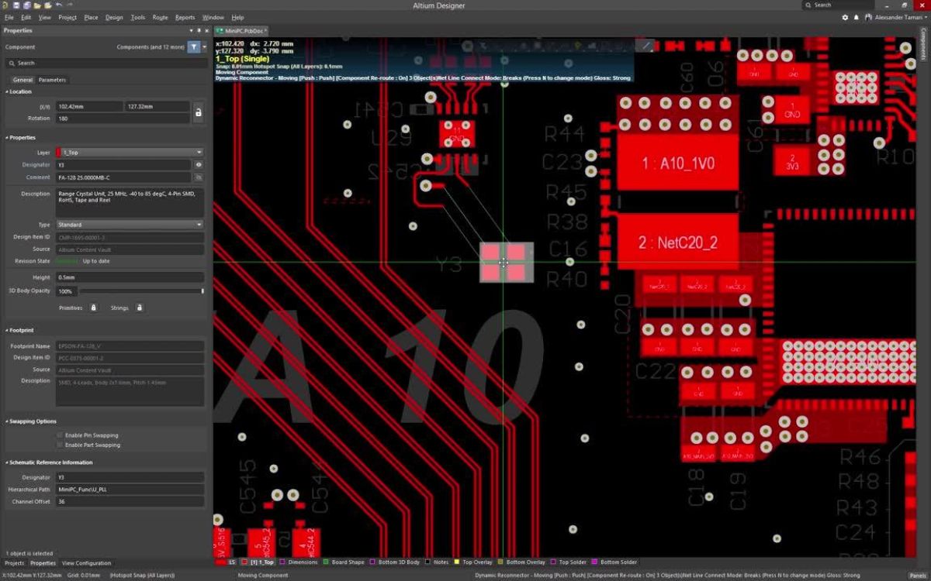Open the component filter icon near Components
The image size is (931, 581).
coord(194,46)
